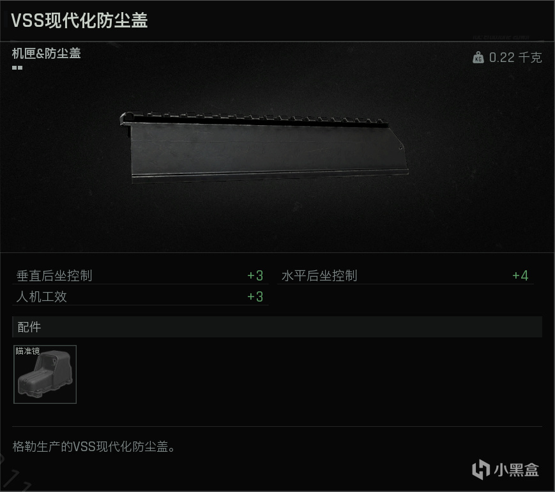This screenshot has height=492, width=555.
Task: Click the +4 value for 水平后坐控制
Action: [521, 275]
